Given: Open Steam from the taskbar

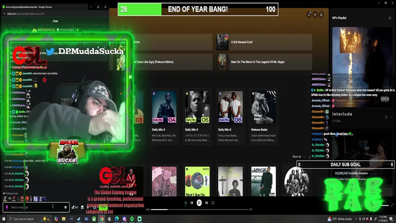Looking at the screenshot, I should point(79,219).
